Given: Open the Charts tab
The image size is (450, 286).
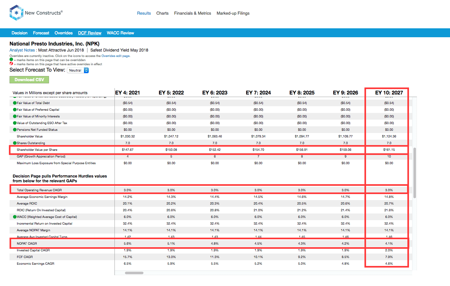Looking at the screenshot, I should tap(163, 13).
